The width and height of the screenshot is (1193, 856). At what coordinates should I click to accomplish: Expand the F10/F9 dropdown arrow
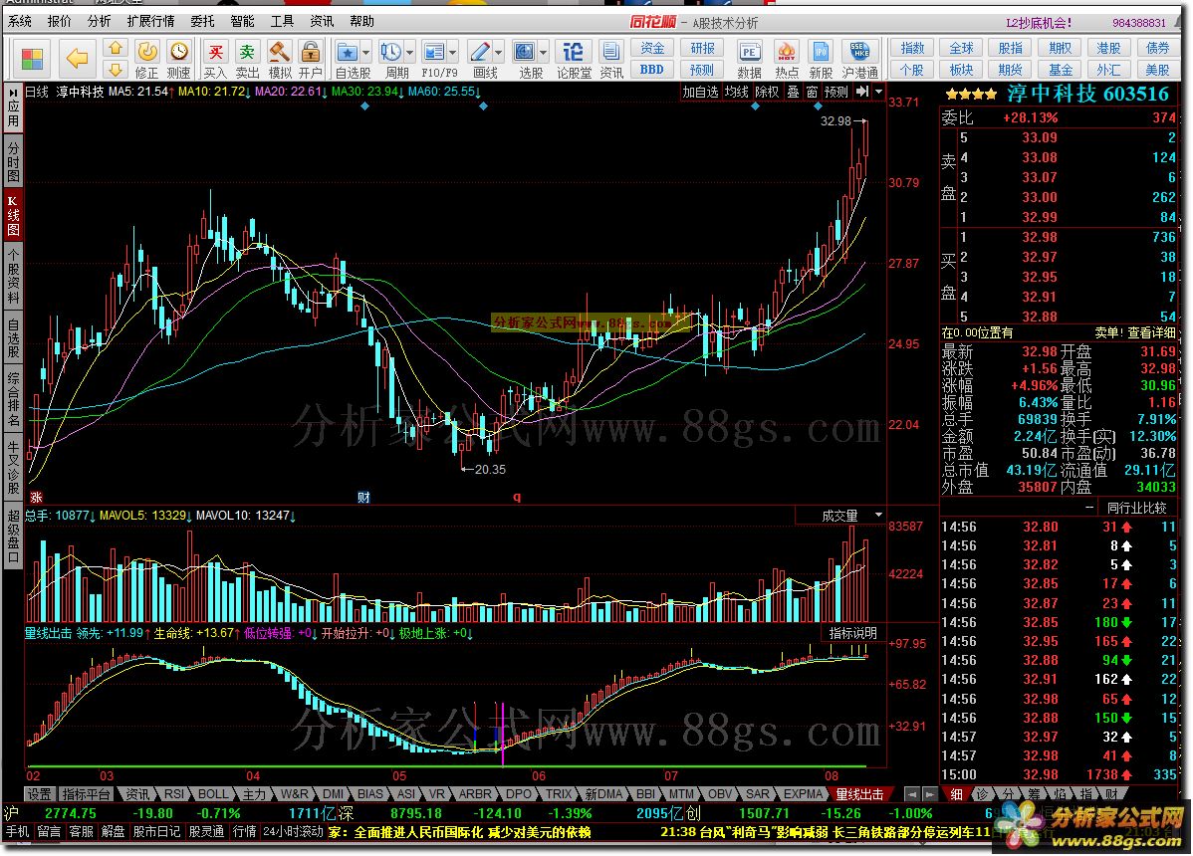point(453,53)
